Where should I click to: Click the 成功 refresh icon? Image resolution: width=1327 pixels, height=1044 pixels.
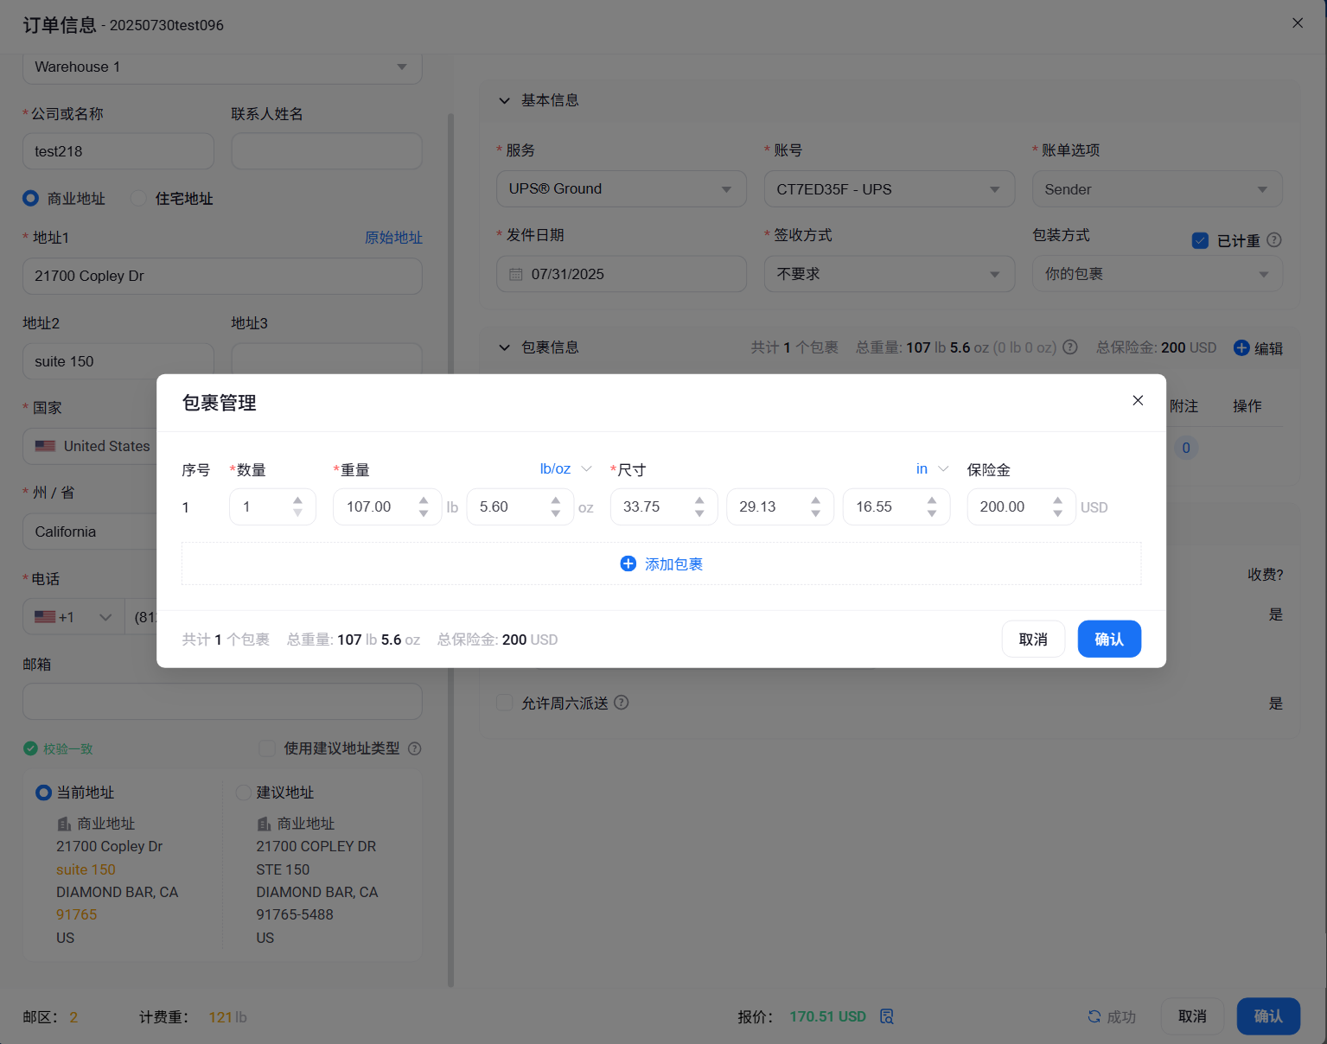[x=1094, y=1016]
